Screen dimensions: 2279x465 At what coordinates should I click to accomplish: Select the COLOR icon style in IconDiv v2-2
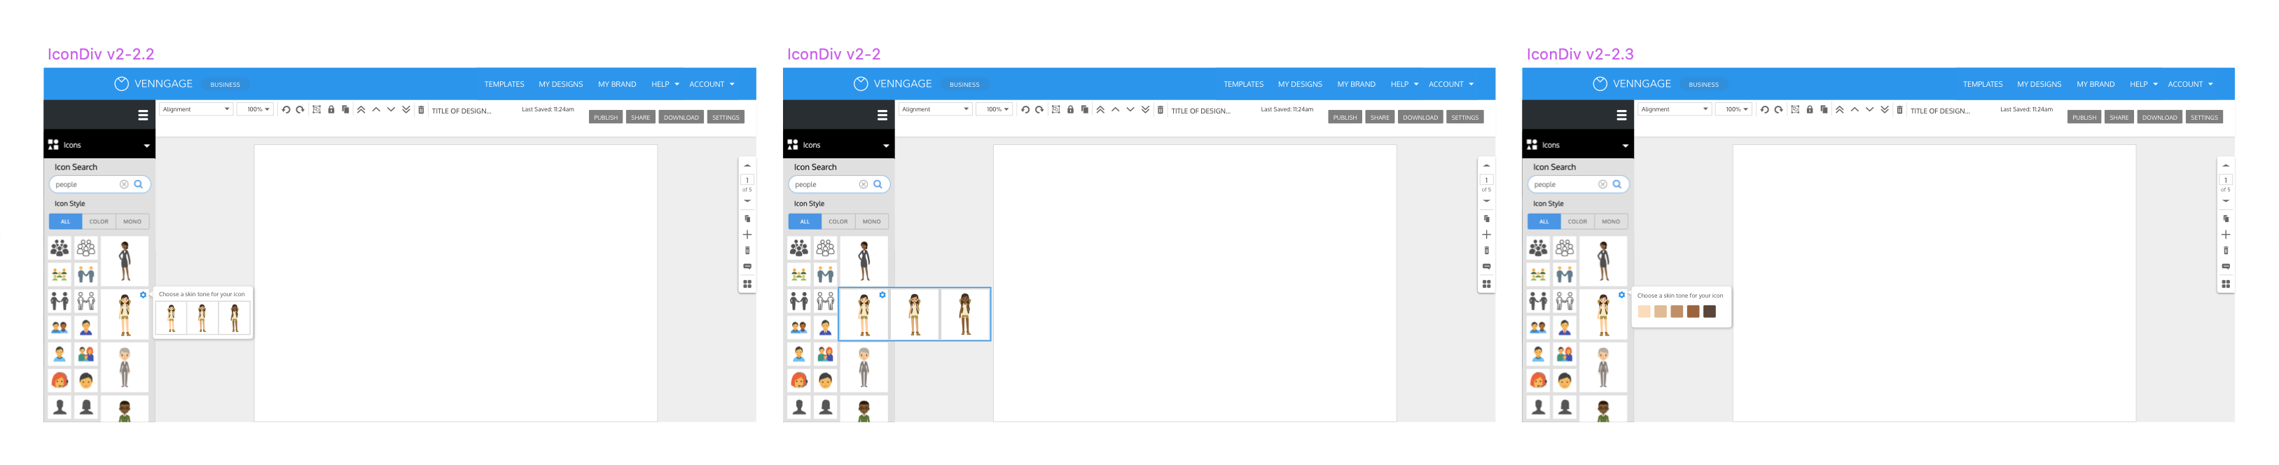(839, 221)
